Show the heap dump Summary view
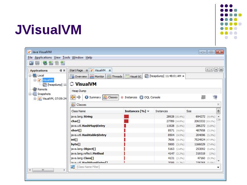The width and height of the screenshot is (247, 185). click(x=93, y=97)
